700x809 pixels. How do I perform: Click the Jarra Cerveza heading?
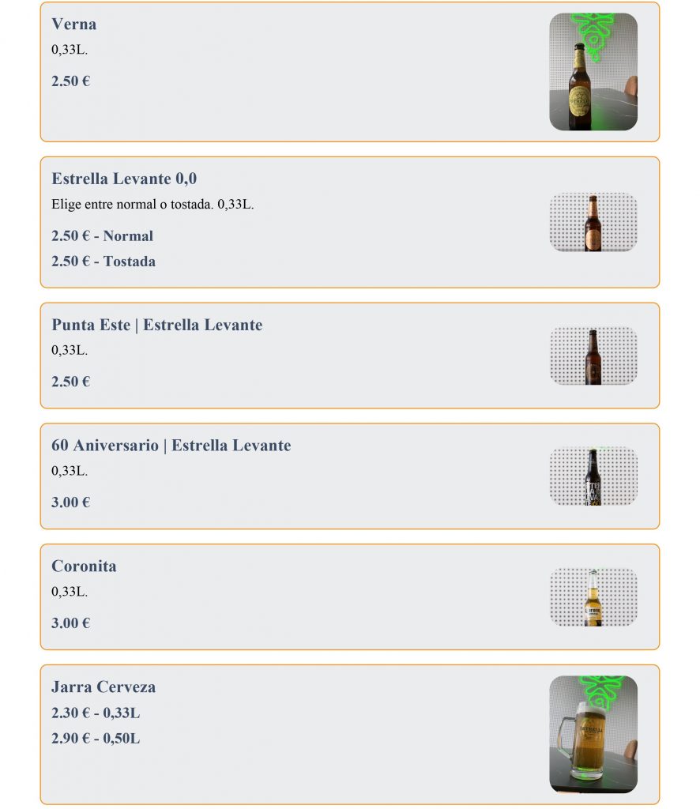coord(103,687)
